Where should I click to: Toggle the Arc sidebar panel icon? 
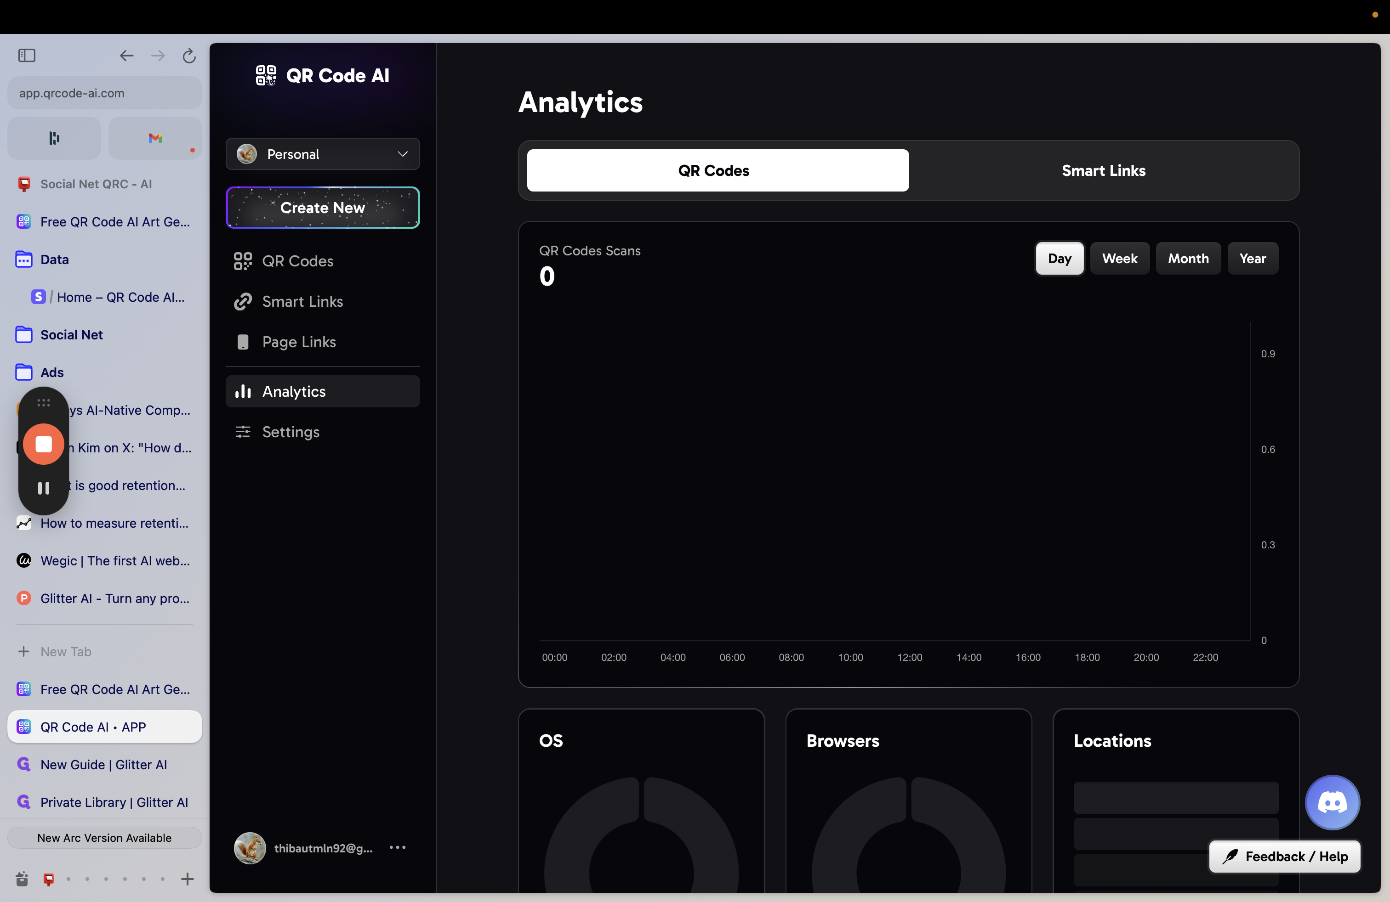tap(27, 56)
